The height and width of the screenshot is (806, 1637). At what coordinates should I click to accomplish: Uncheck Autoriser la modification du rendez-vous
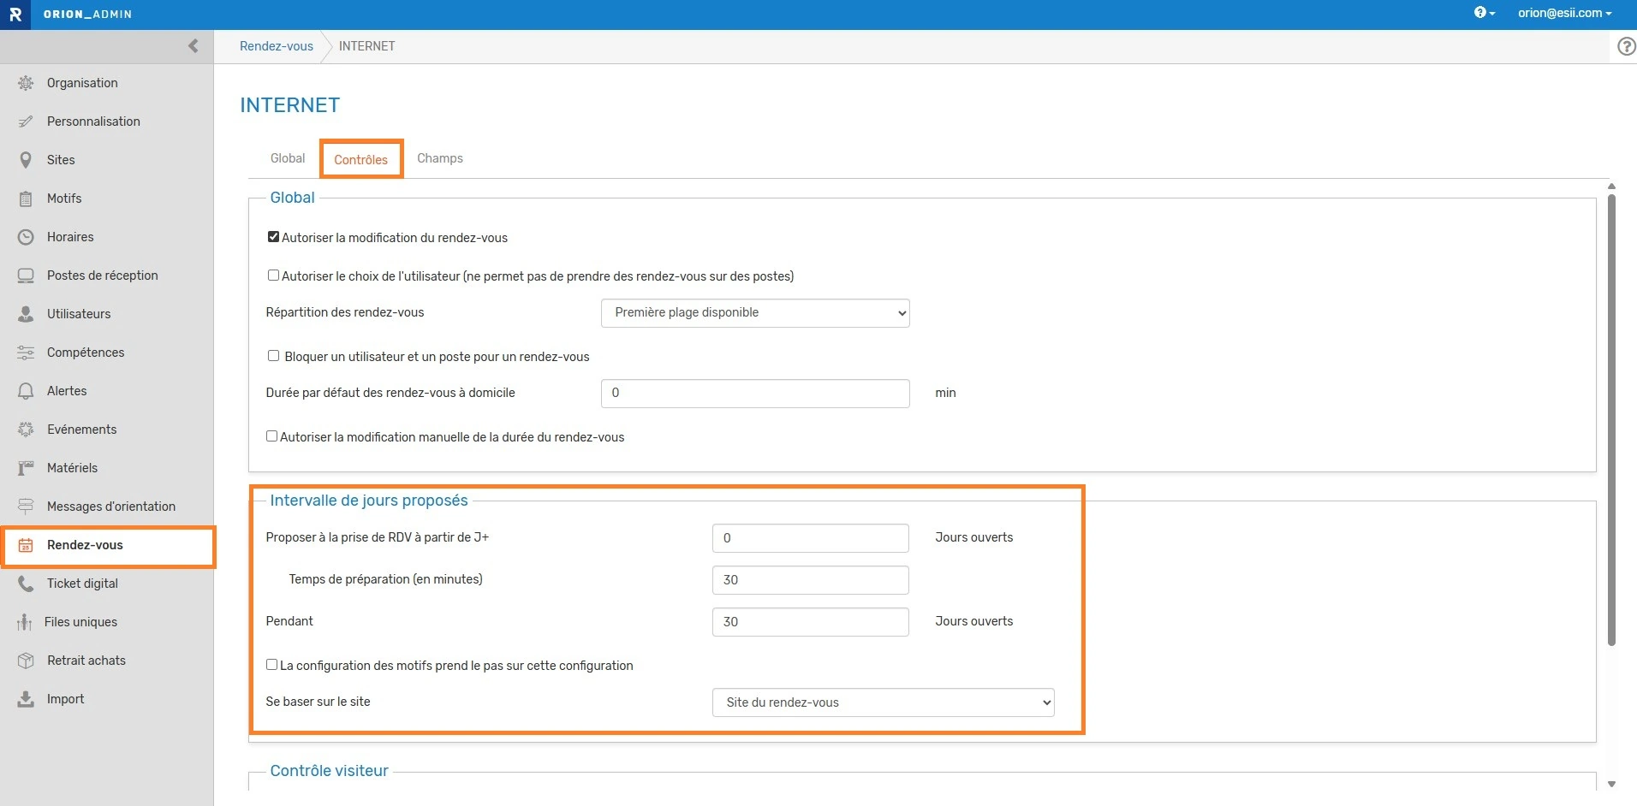pos(273,237)
